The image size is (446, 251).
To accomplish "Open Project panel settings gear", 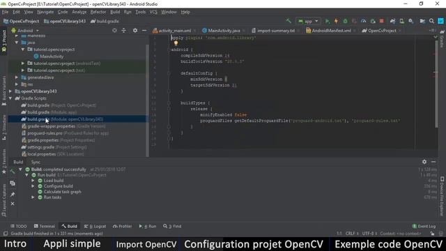I will pyautogui.click(x=135, y=30).
